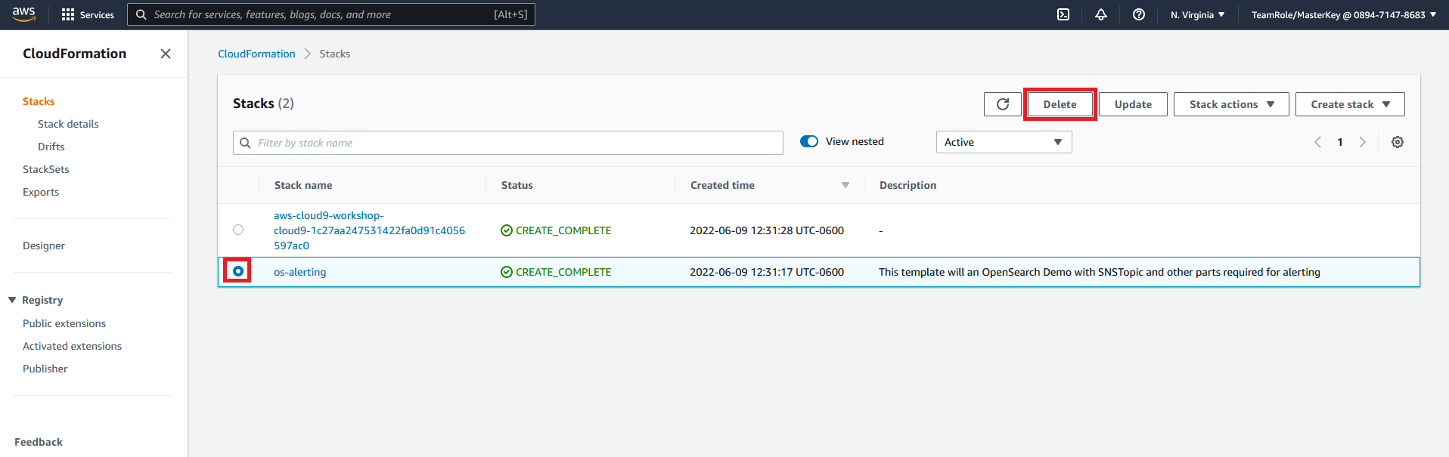Open the aws-cloud9-workshop stack link
The width and height of the screenshot is (1449, 457).
[x=369, y=230]
